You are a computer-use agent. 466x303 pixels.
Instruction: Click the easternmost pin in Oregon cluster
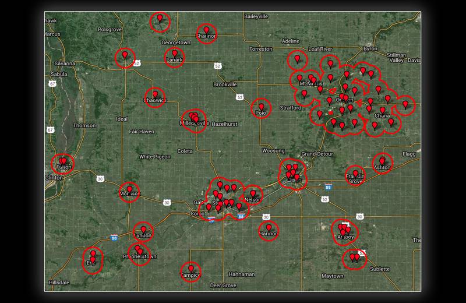point(405,104)
